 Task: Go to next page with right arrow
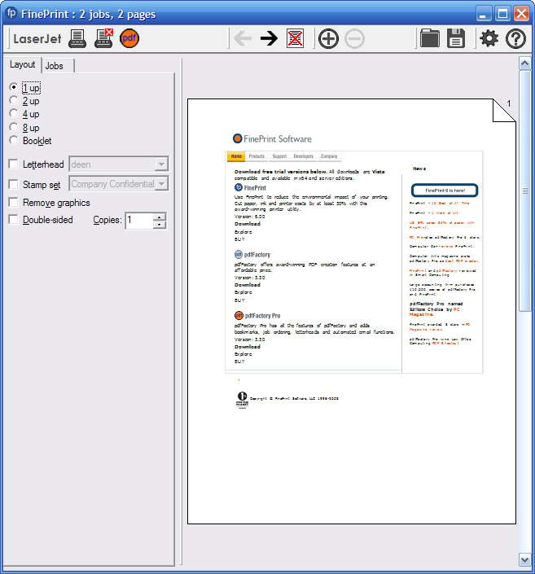click(x=269, y=38)
